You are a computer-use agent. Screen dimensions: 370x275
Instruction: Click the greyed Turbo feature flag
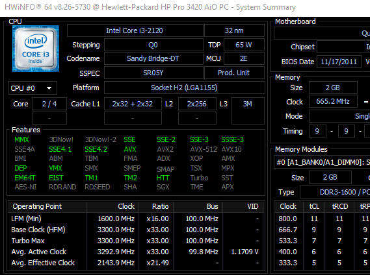199,178
